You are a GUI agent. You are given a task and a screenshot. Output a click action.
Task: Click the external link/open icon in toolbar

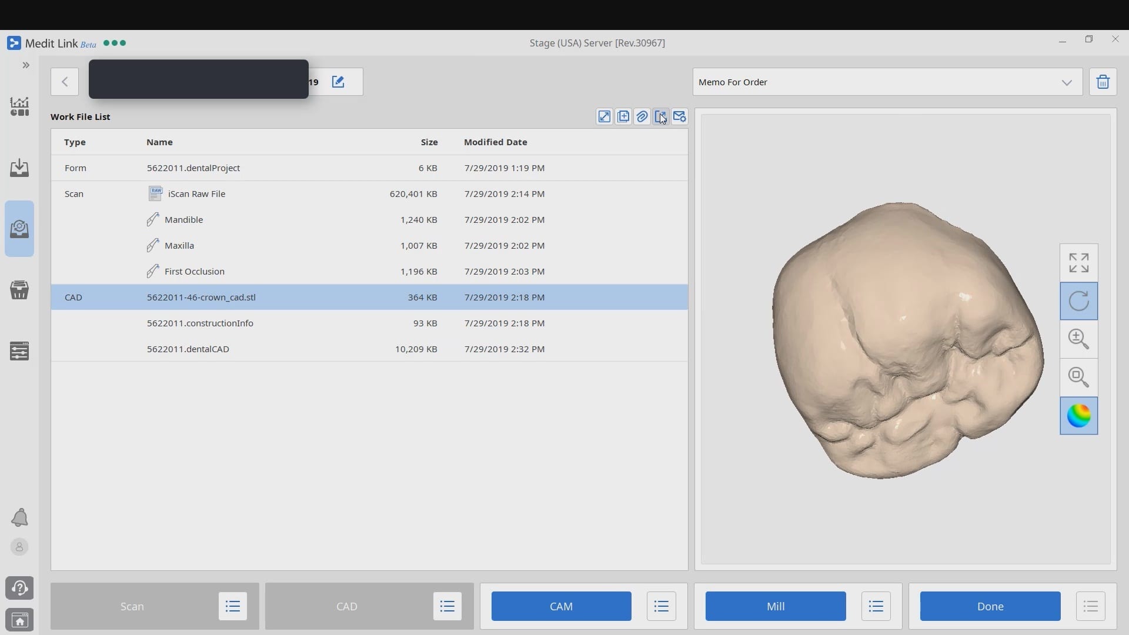coord(604,116)
